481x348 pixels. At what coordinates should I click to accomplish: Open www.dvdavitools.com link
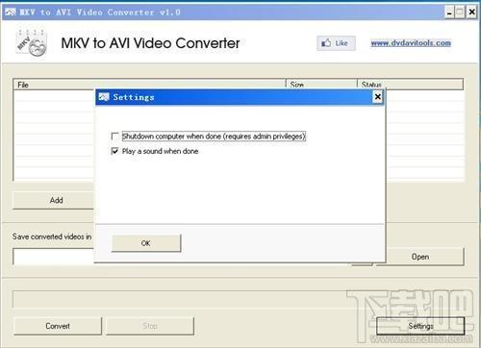point(411,43)
